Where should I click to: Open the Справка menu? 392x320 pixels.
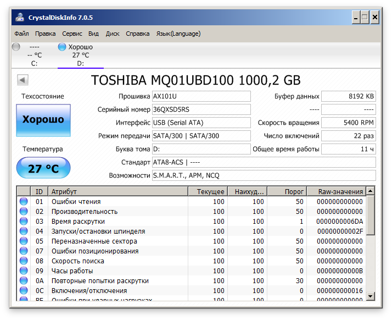[137, 34]
